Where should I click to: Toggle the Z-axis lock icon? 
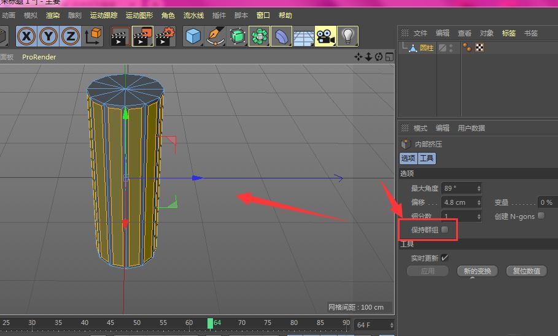click(x=71, y=37)
